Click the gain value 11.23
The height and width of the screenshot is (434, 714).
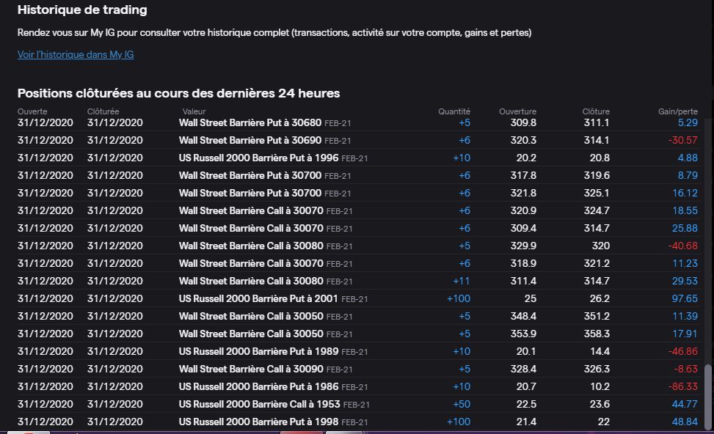685,263
